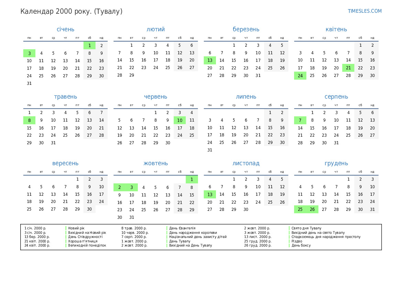Screen dimensions: 402x284
Task: Click 'Спадкоємець дня народження престолу' entry
Action: tap(326, 237)
